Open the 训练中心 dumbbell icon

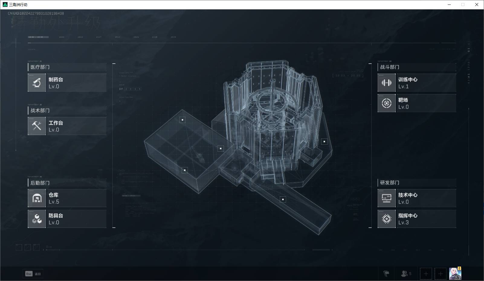(x=387, y=83)
